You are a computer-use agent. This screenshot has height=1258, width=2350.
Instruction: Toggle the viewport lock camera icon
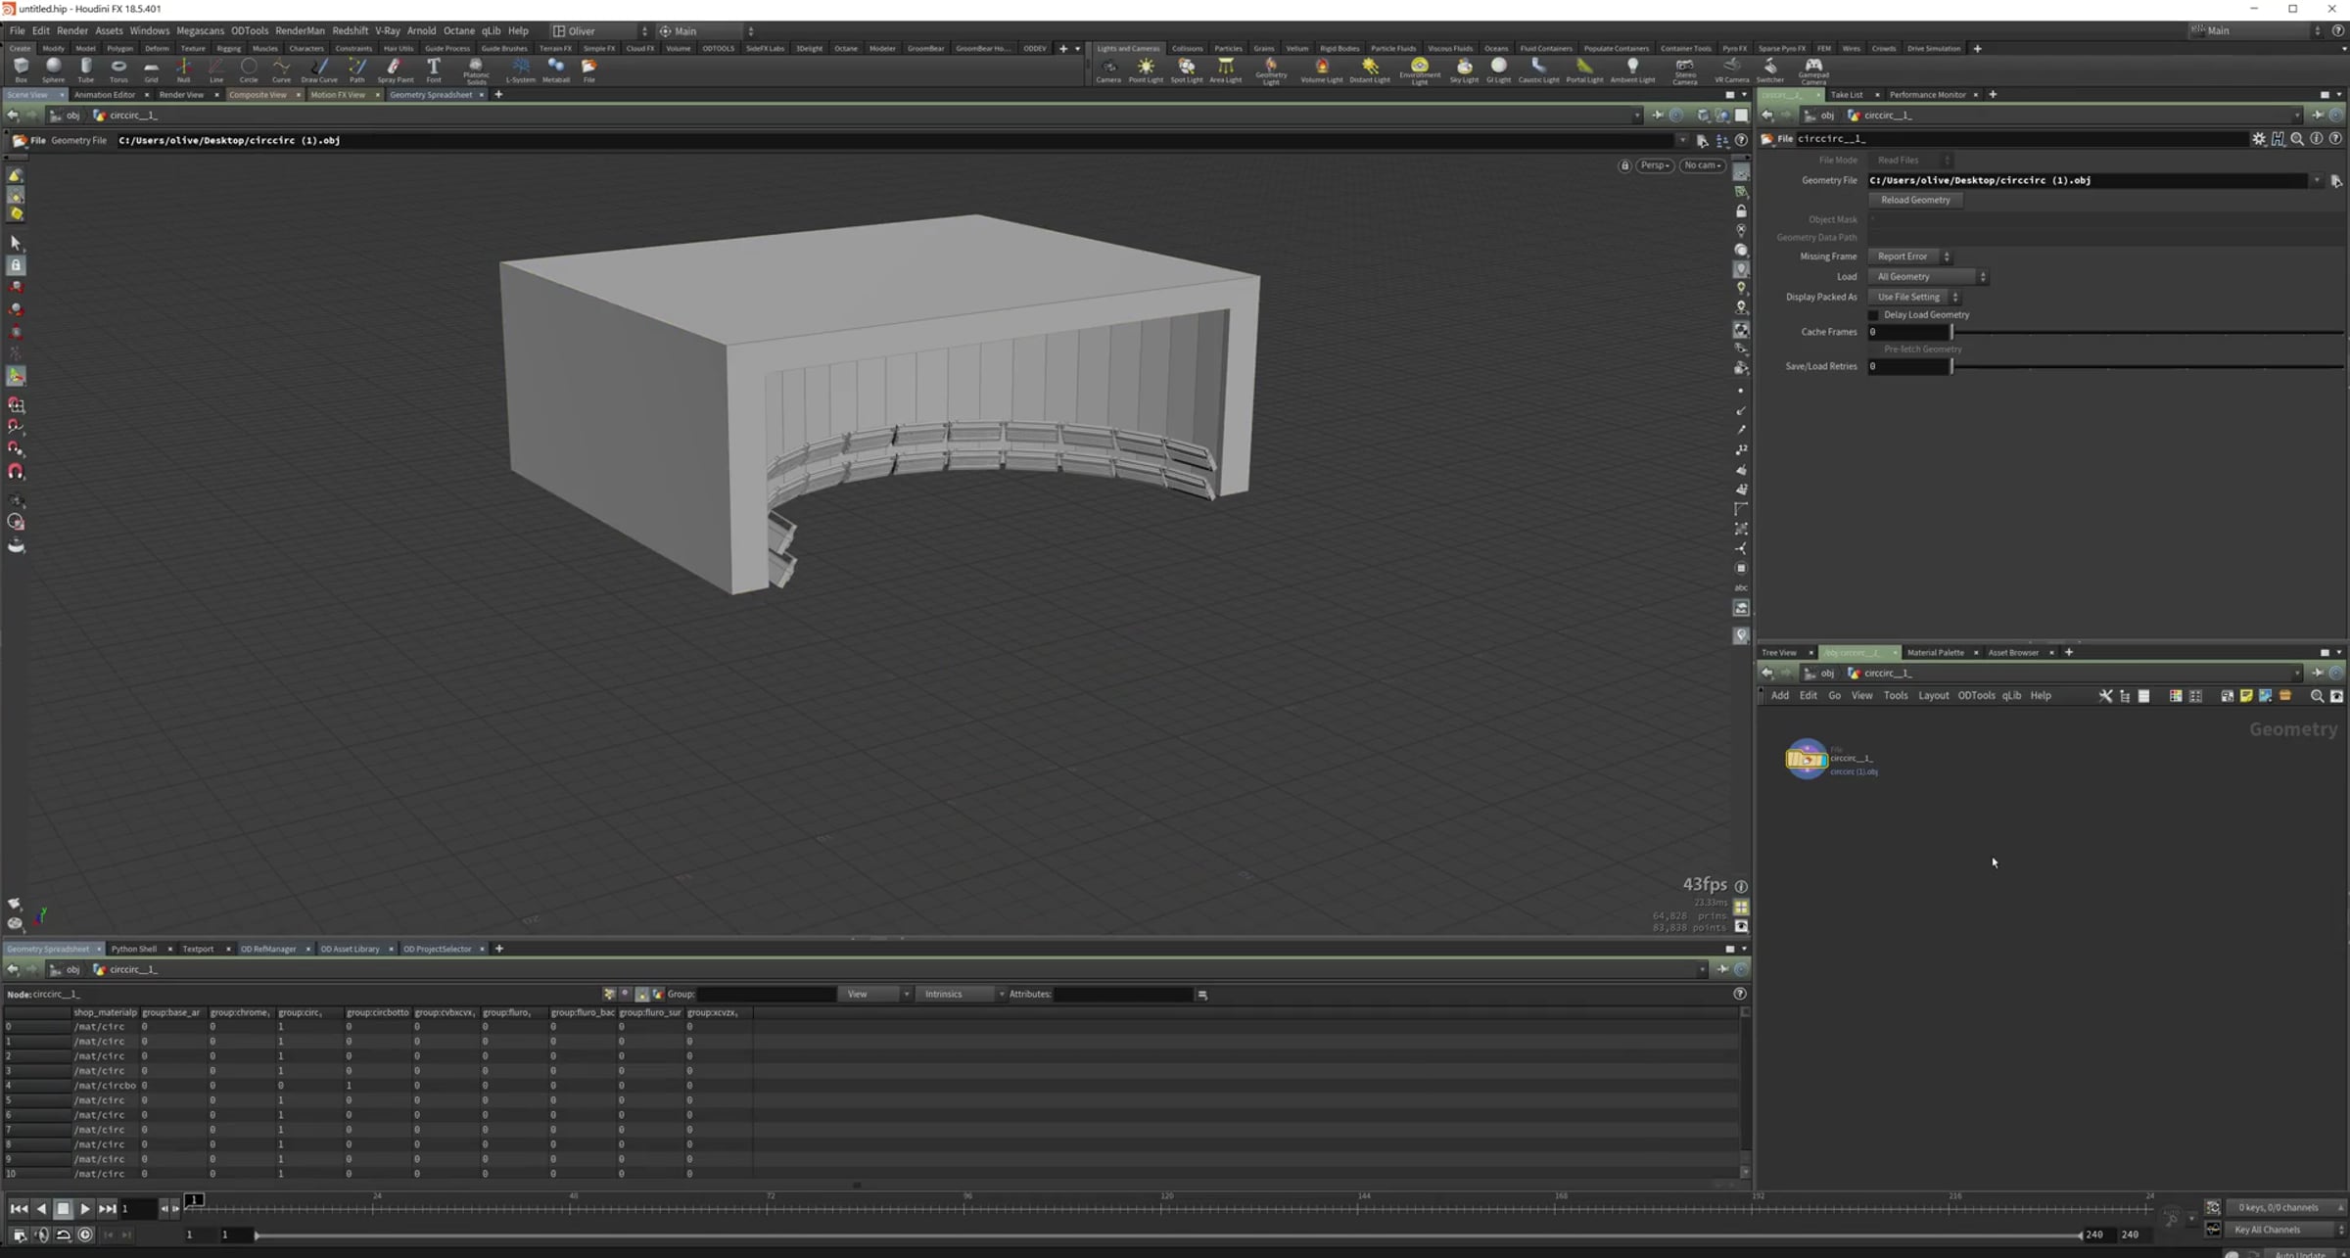click(x=1624, y=165)
